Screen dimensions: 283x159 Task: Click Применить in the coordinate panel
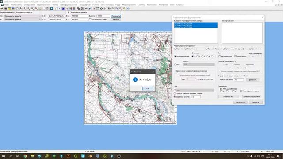point(116,16)
